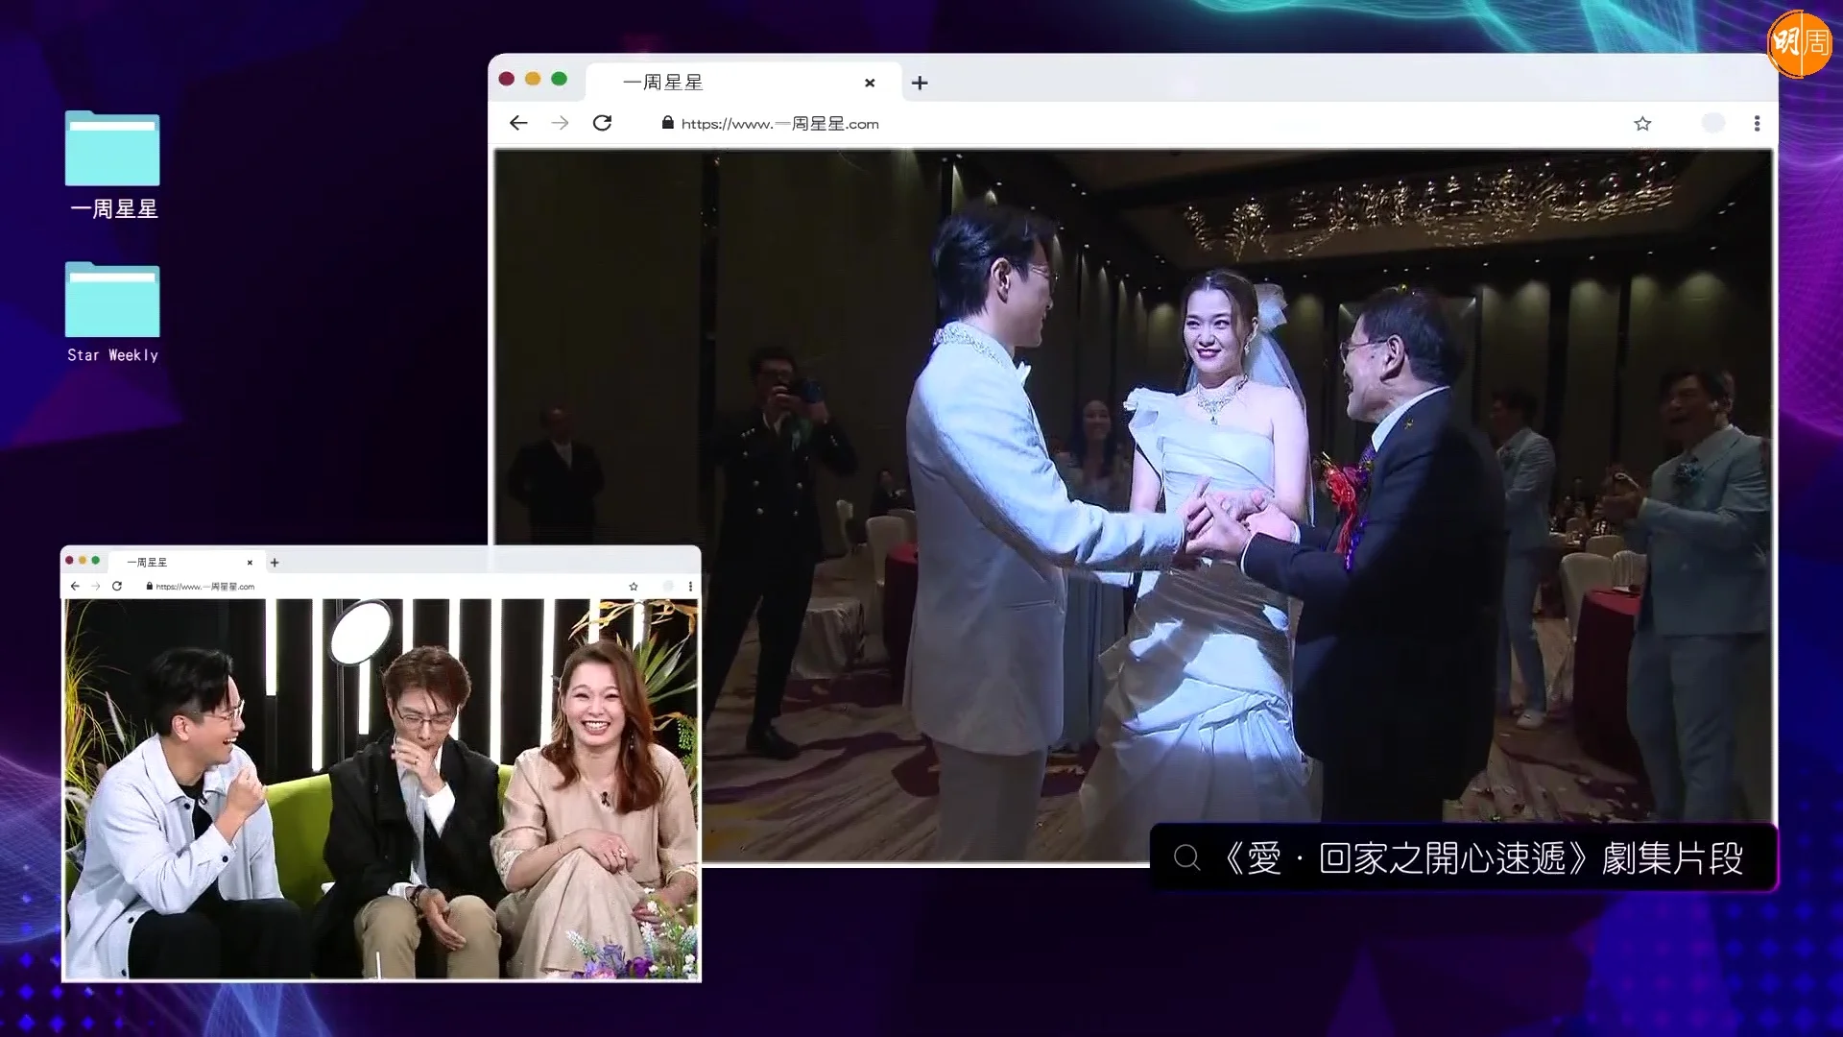Click the yellow minimize dot of large browser
The height and width of the screenshot is (1037, 1843).
[x=533, y=79]
